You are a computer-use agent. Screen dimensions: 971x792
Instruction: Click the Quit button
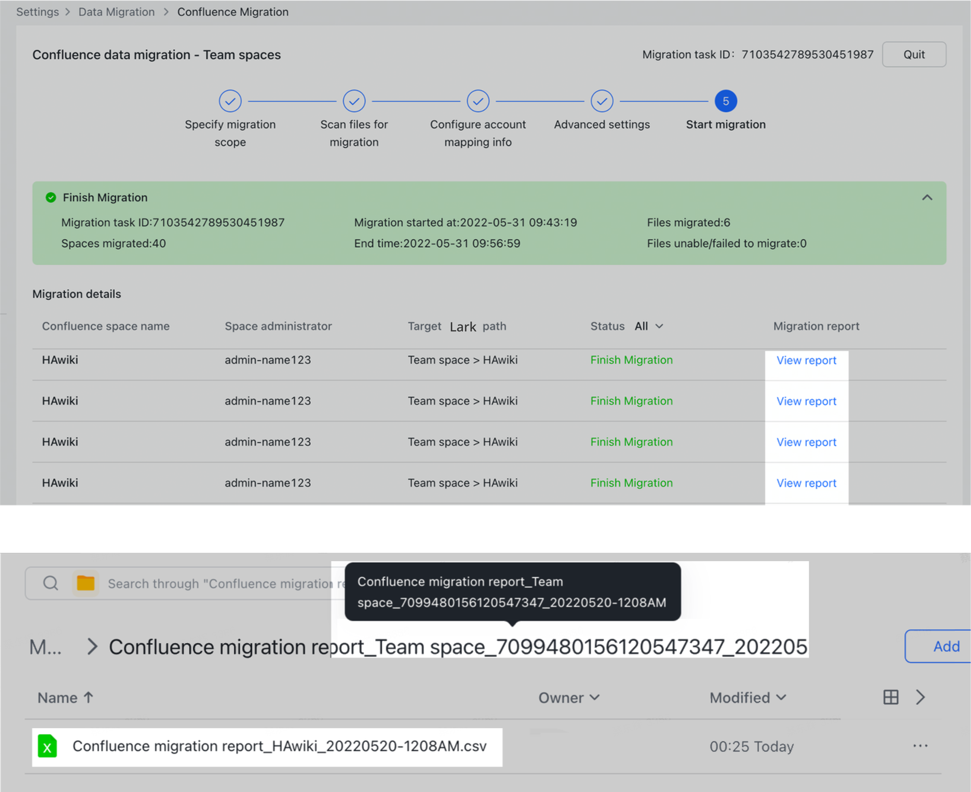coord(914,54)
